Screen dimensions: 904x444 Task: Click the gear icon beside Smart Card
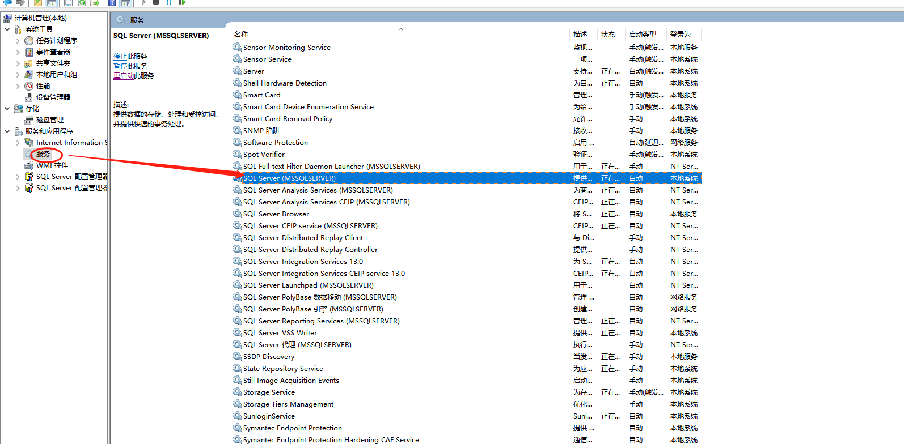click(x=238, y=95)
